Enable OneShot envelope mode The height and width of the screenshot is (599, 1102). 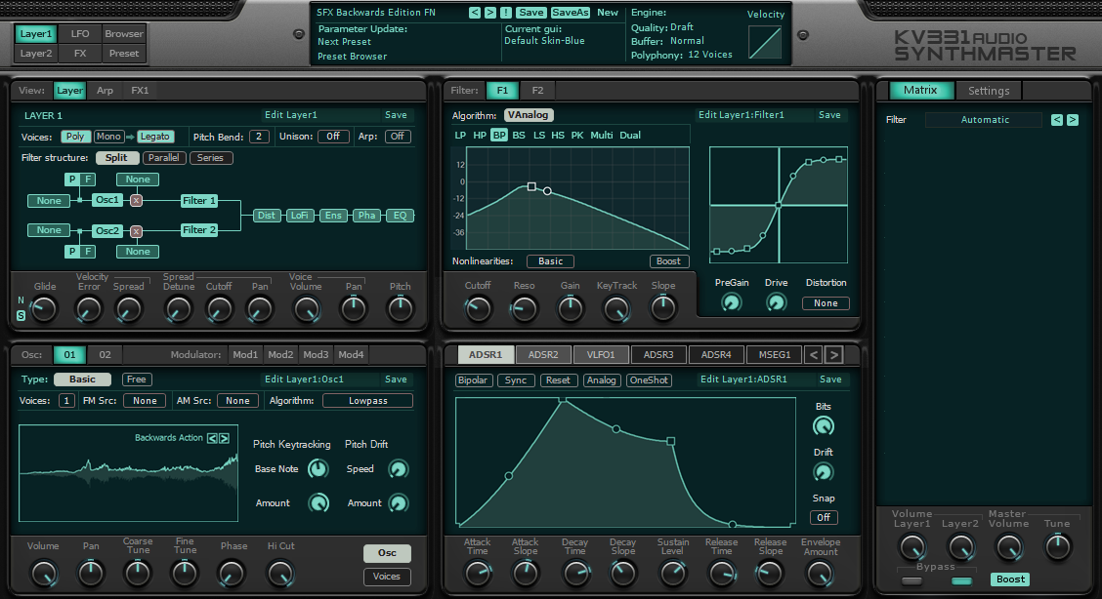650,380
